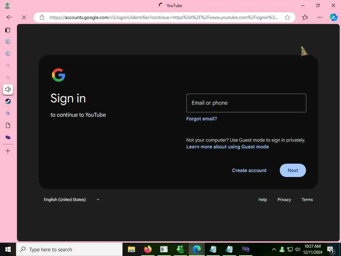Switch to the blank document tab
The image size is (341, 256).
point(8,125)
